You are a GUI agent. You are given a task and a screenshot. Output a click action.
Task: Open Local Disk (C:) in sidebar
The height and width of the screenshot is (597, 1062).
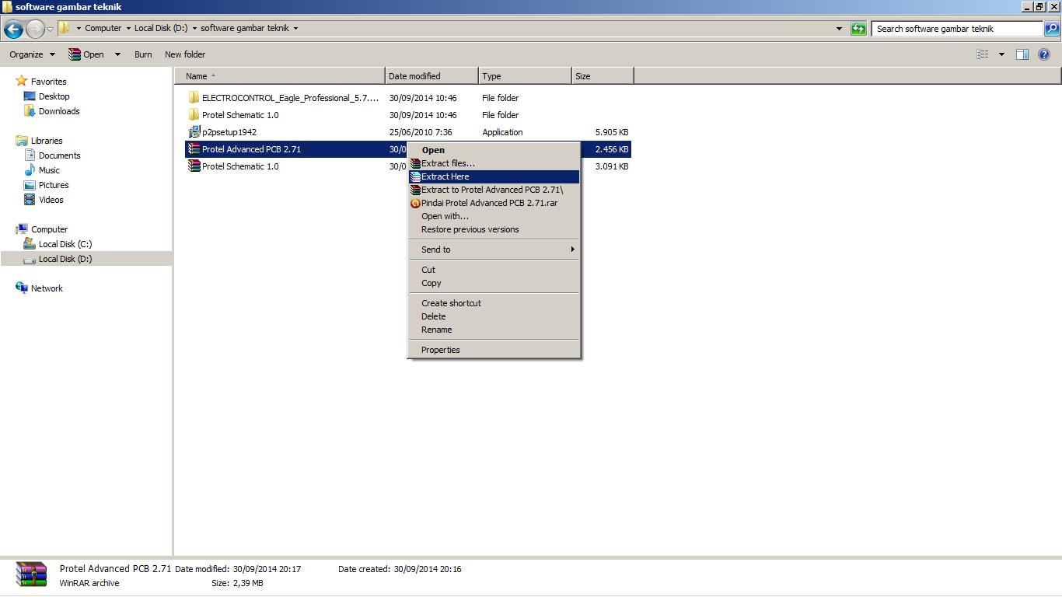[x=65, y=244]
